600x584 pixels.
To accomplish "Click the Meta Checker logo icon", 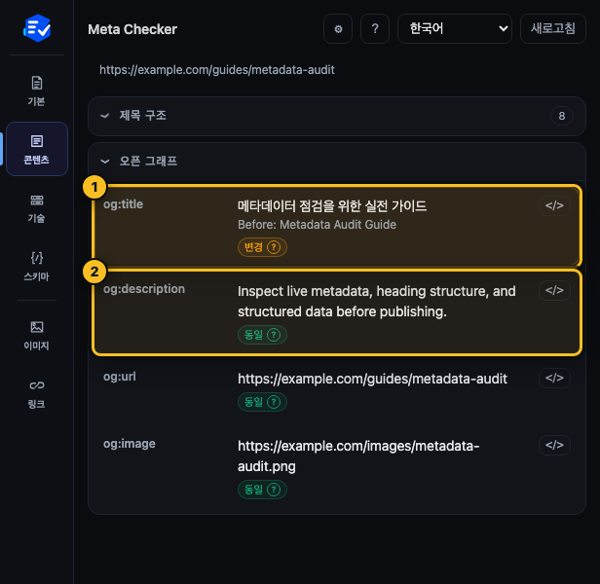I will coord(37,28).
